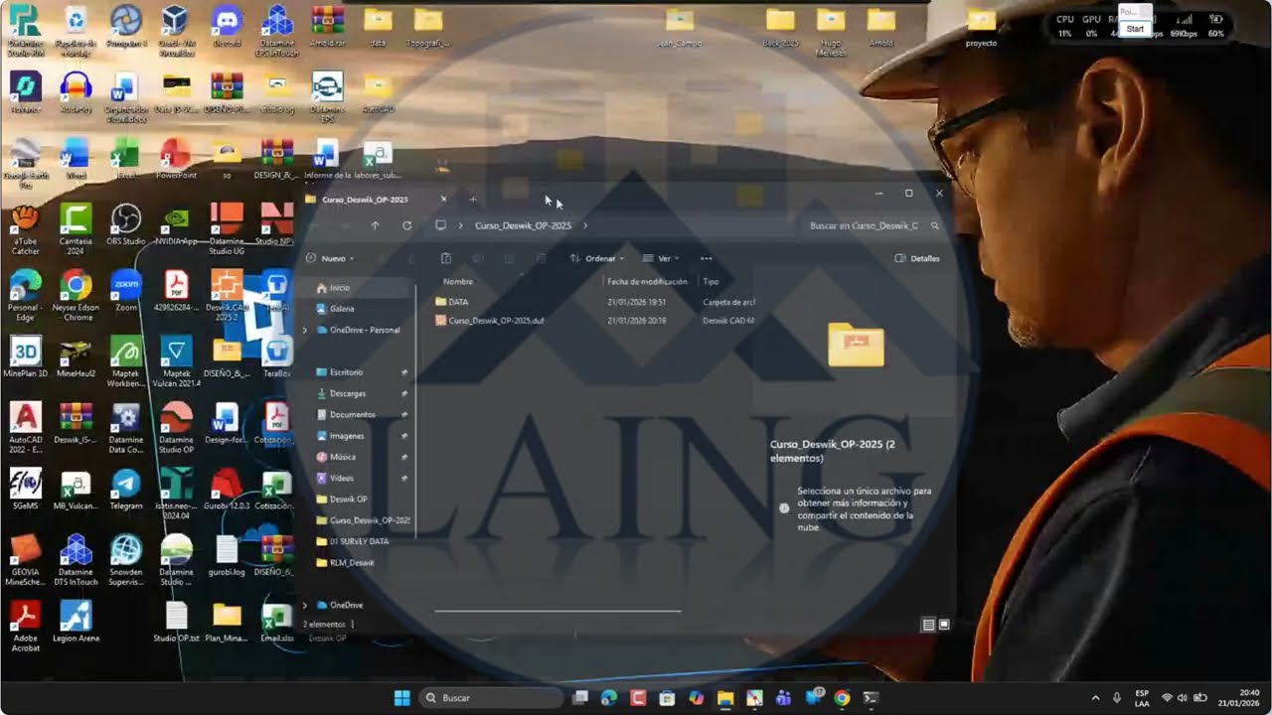Open Neyser Edson Chrome shortcut
The height and width of the screenshot is (715, 1272).
pos(76,296)
